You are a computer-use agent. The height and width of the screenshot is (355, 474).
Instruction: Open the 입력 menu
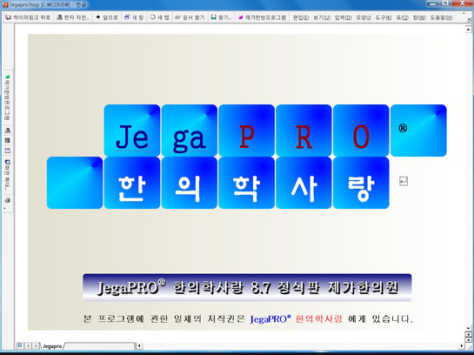click(x=343, y=18)
